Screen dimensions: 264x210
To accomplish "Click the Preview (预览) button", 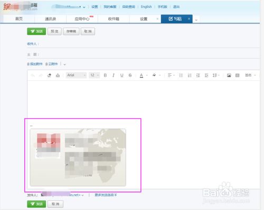I will point(54,31).
